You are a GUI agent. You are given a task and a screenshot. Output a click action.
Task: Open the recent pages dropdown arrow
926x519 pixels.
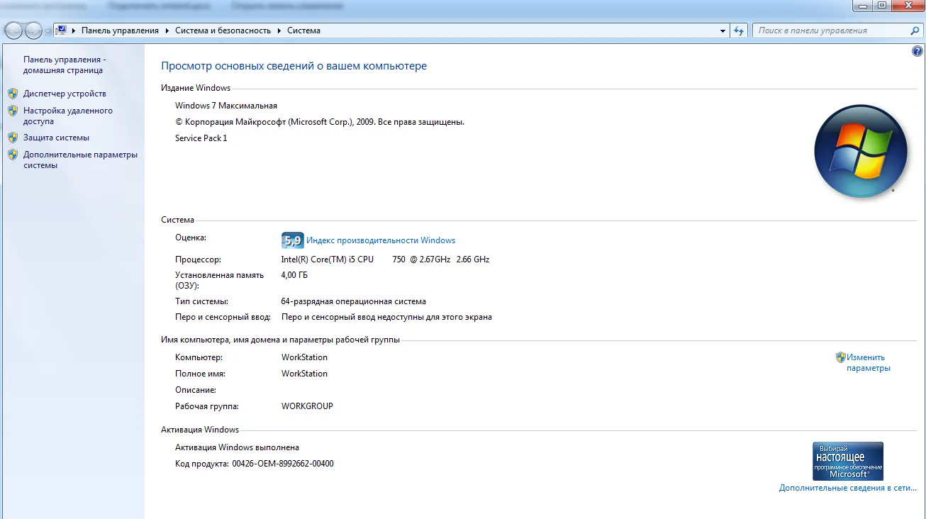(48, 31)
